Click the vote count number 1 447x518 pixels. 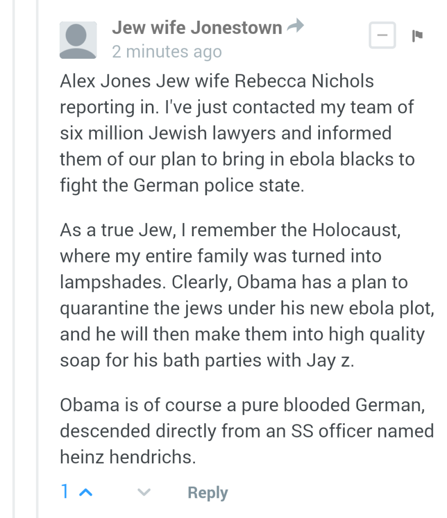tap(65, 491)
